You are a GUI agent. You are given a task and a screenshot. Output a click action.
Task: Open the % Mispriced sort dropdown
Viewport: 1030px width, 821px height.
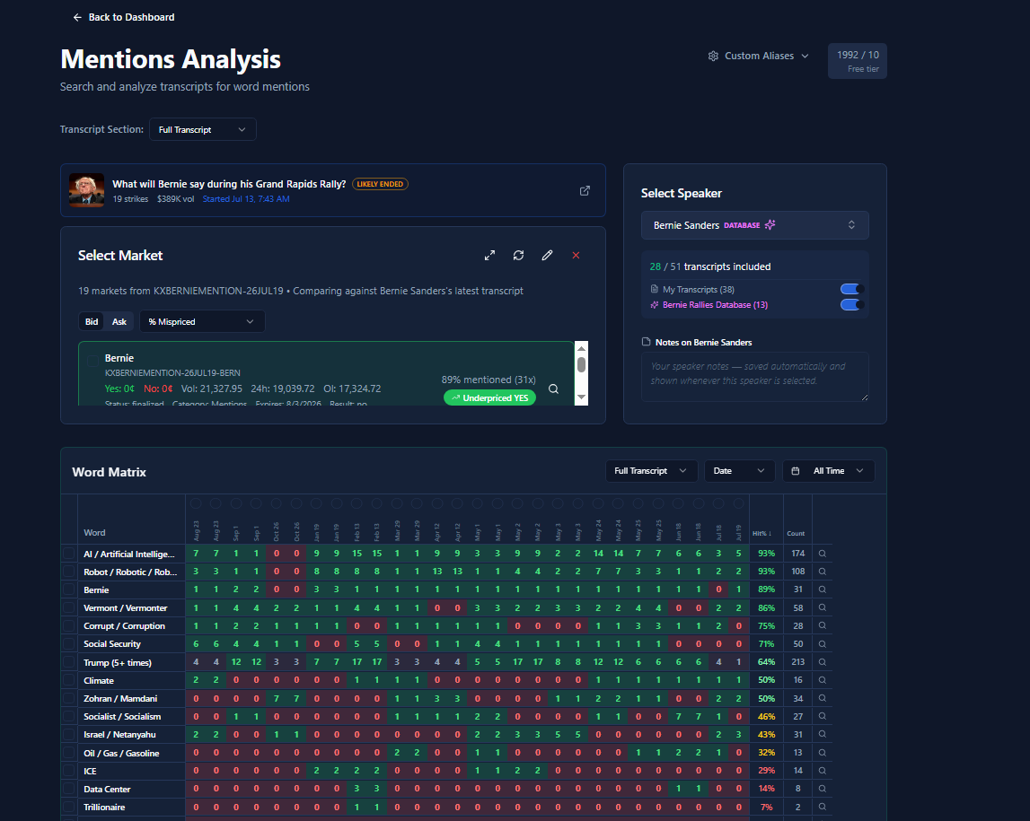pyautogui.click(x=202, y=321)
